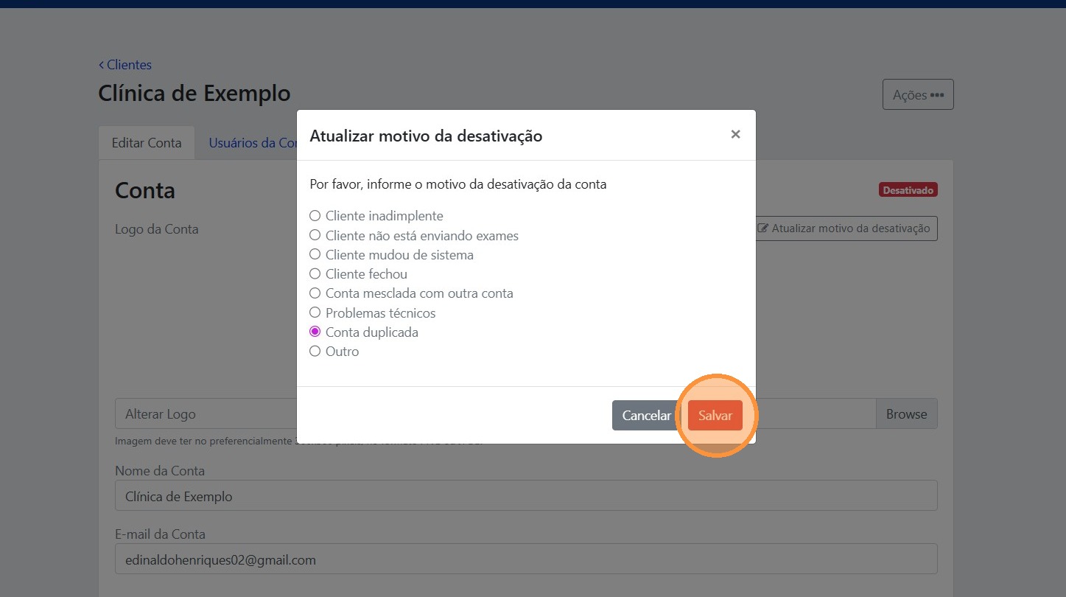This screenshot has height=597, width=1066.
Task: Pick 'Conta mesclada com outra conta'
Action: 315,293
